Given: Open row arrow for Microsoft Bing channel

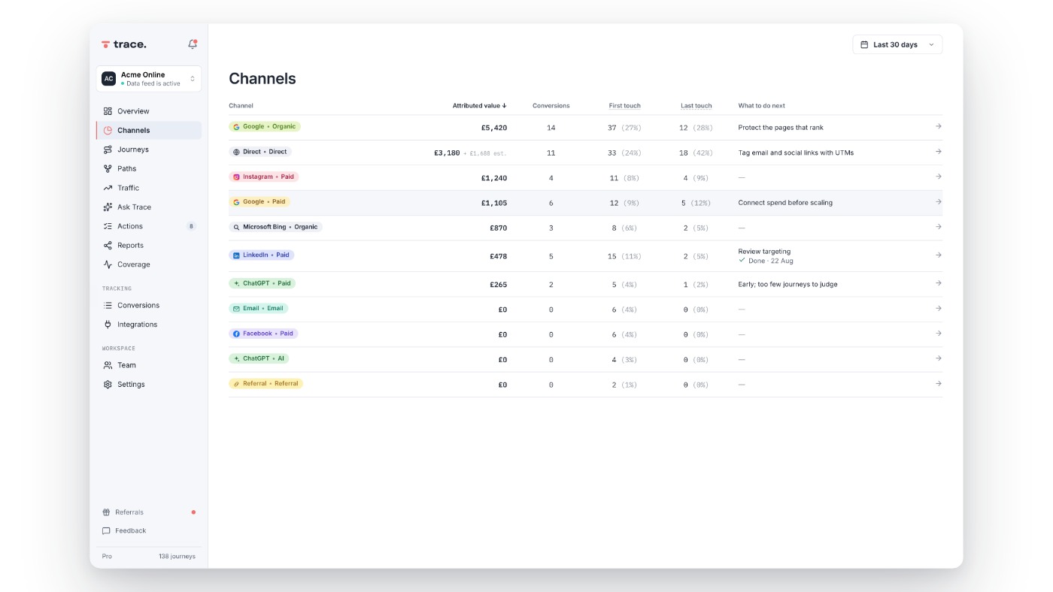Looking at the screenshot, I should click(938, 226).
